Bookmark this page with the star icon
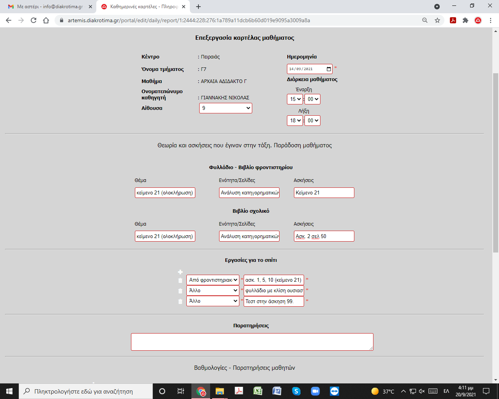Screen dimensions: 499x399 [x=437, y=20]
